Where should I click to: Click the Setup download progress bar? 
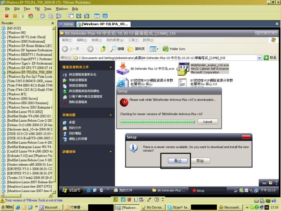[157, 122]
